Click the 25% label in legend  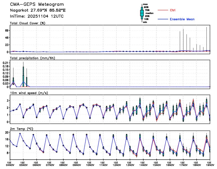(147, 16)
